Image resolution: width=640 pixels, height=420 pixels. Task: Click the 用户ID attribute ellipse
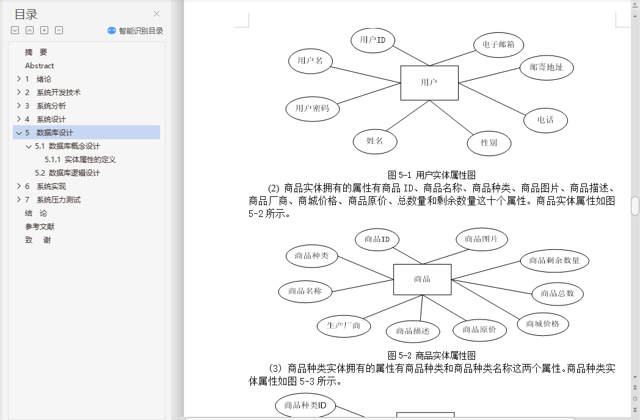373,40
